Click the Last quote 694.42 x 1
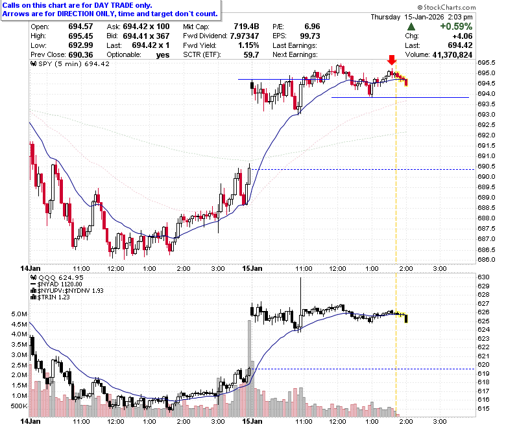This screenshot has height=427, width=506. (151, 45)
